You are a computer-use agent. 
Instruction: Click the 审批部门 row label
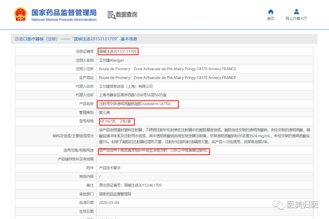(x=86, y=194)
